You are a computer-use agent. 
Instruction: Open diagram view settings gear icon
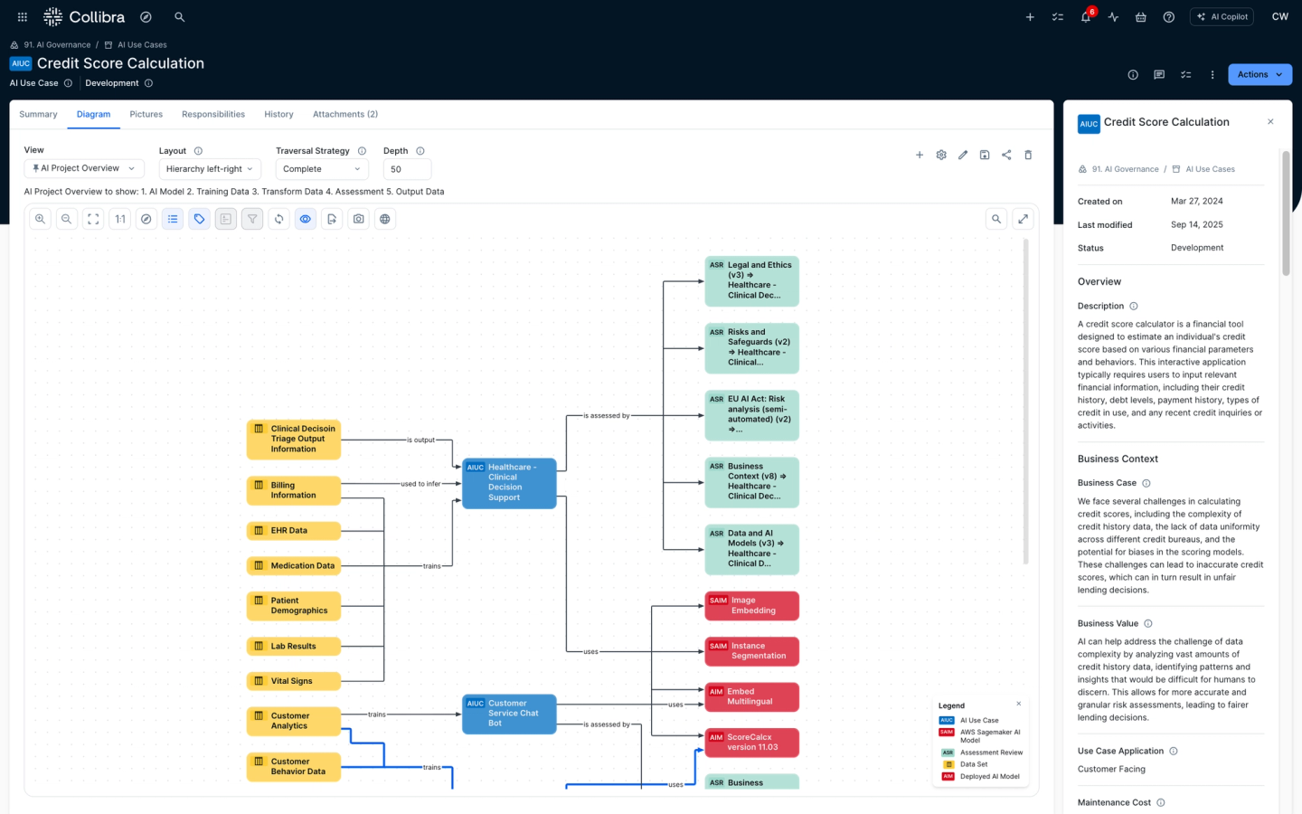point(940,155)
